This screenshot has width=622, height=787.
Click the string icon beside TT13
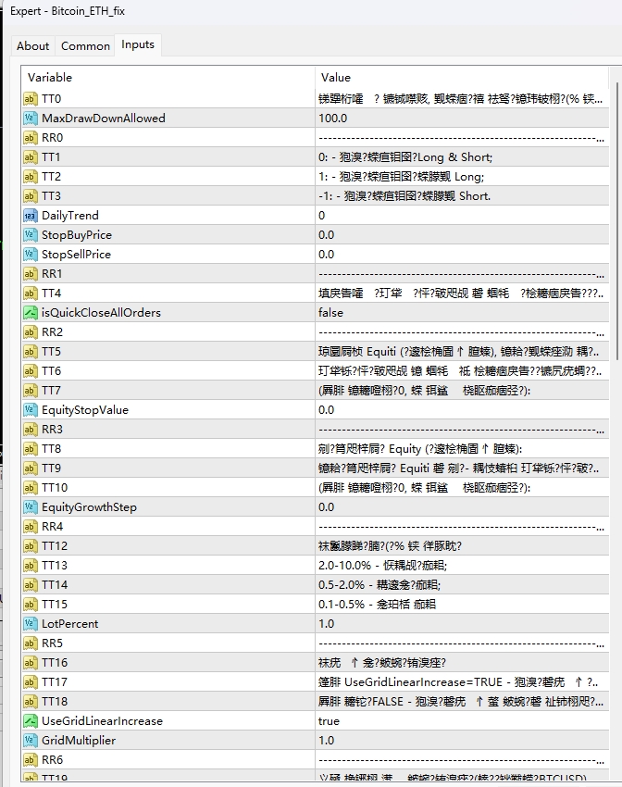coord(31,566)
